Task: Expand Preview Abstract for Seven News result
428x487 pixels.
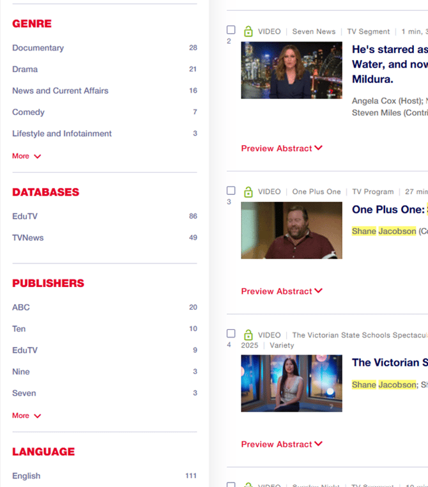Action: (x=281, y=148)
